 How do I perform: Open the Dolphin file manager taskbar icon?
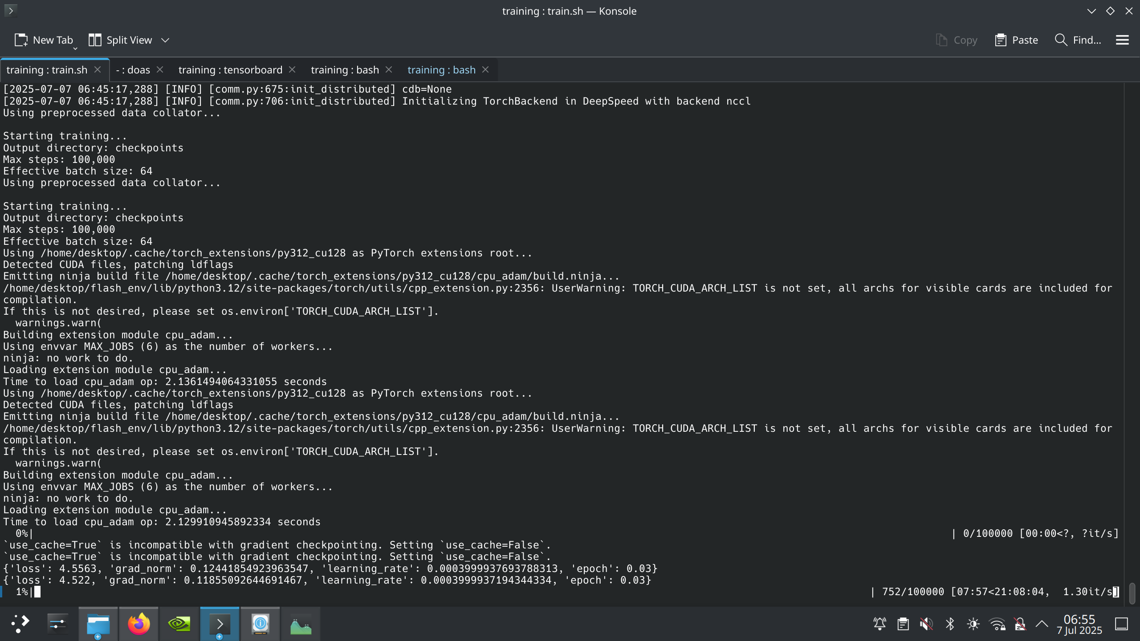98,624
